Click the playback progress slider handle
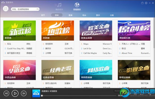The image size is (155, 99). click(42, 96)
